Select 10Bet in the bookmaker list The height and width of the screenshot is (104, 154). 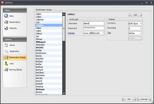(x=49, y=14)
